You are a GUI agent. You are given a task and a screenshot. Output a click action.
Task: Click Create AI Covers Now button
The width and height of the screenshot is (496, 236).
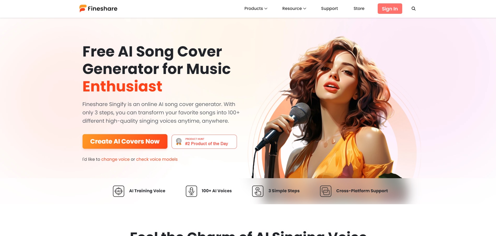pyautogui.click(x=125, y=141)
